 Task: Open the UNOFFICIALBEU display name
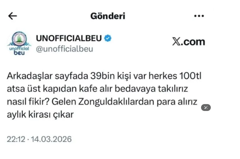pos(69,38)
